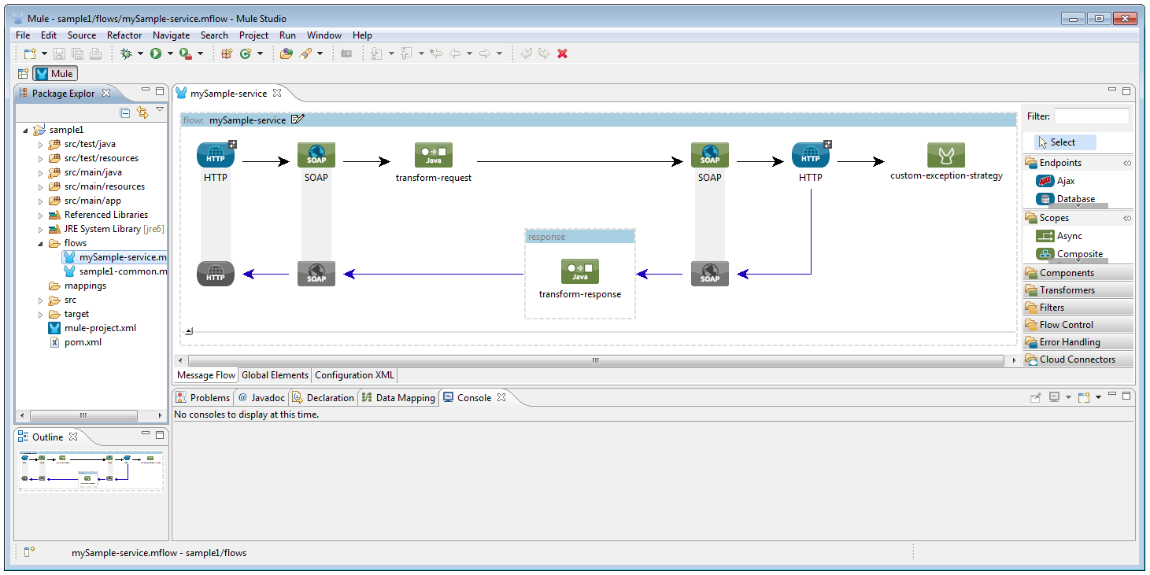Open the Refactor menu
Screen dimensions: 1150x575
click(x=124, y=35)
